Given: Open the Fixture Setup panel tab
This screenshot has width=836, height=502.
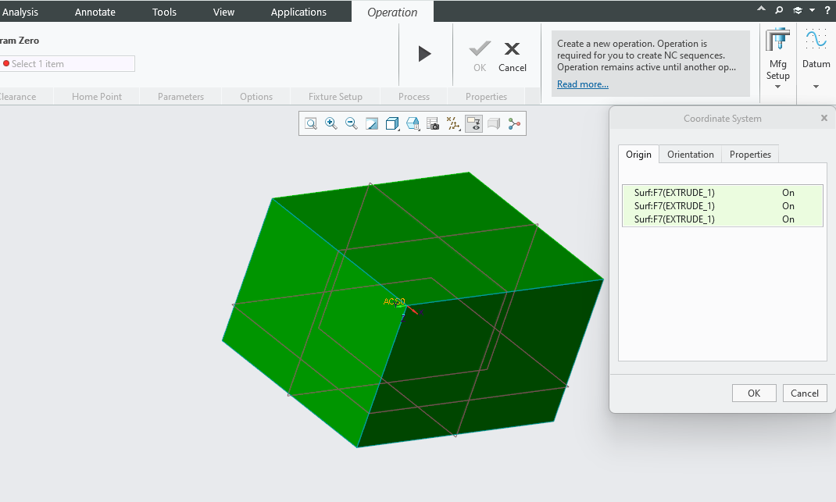Looking at the screenshot, I should (335, 97).
